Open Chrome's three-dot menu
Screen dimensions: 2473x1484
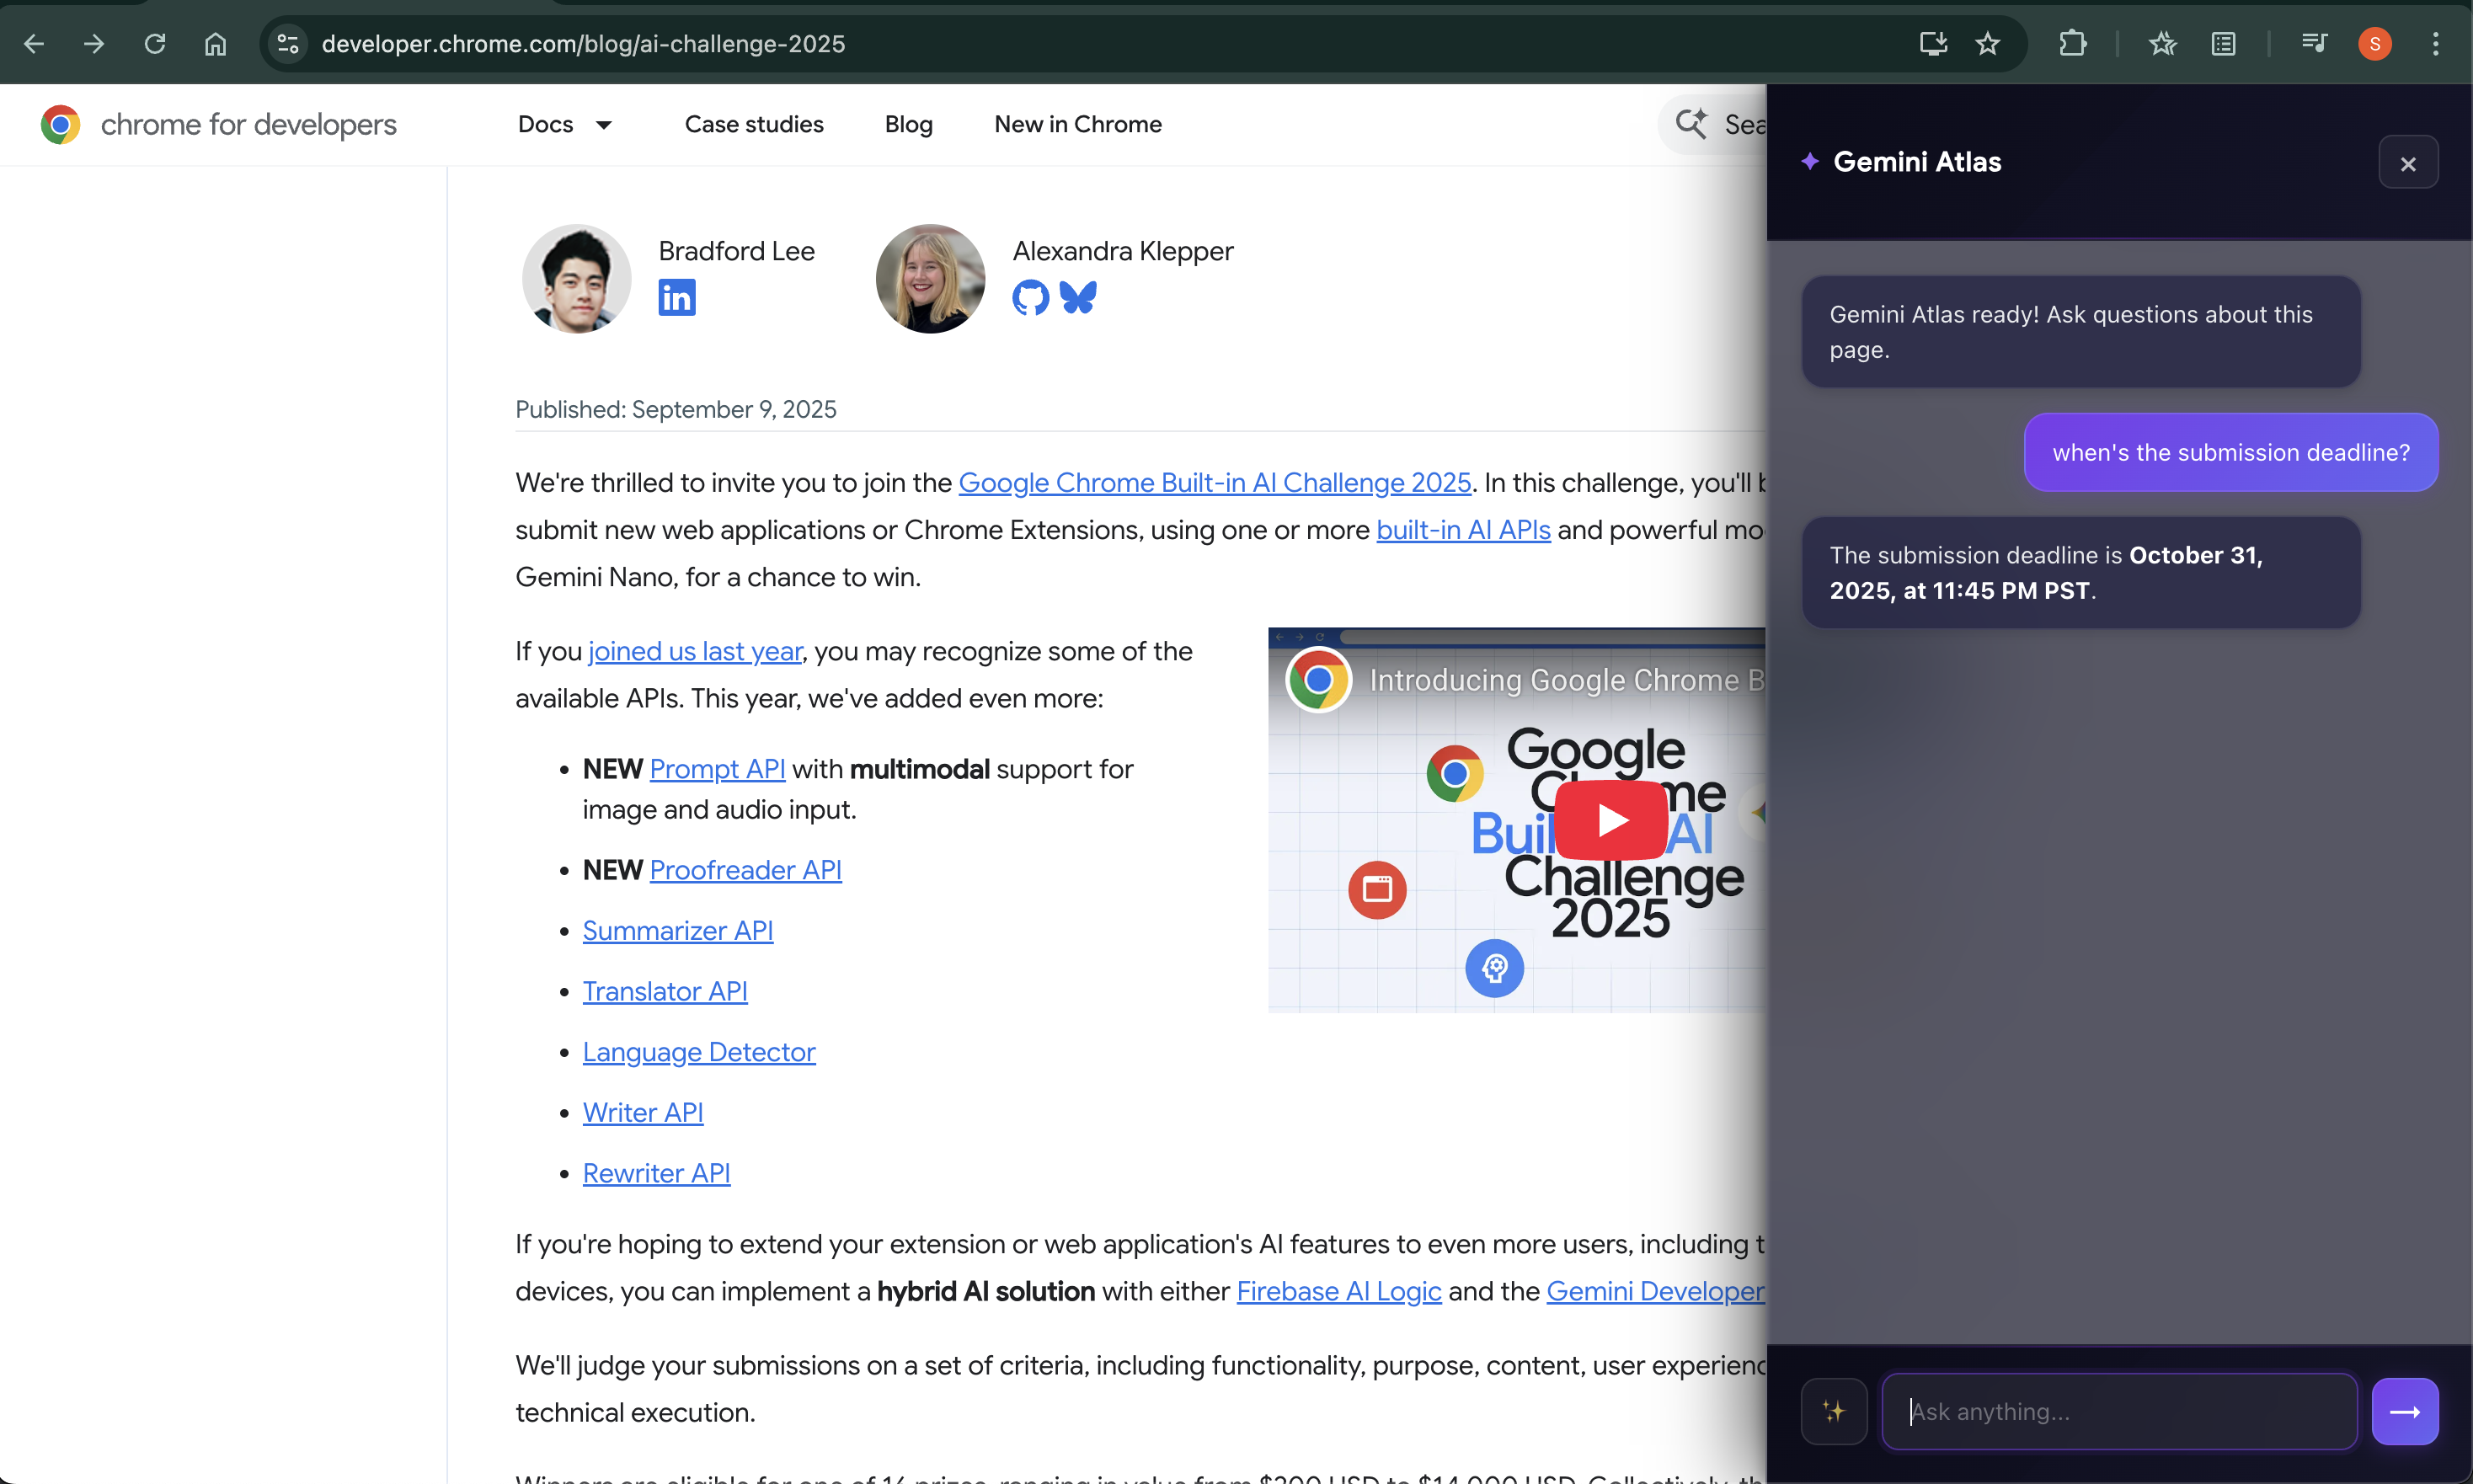(x=2435, y=44)
